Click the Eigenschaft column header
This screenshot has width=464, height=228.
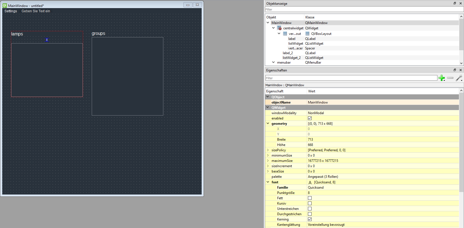point(286,91)
